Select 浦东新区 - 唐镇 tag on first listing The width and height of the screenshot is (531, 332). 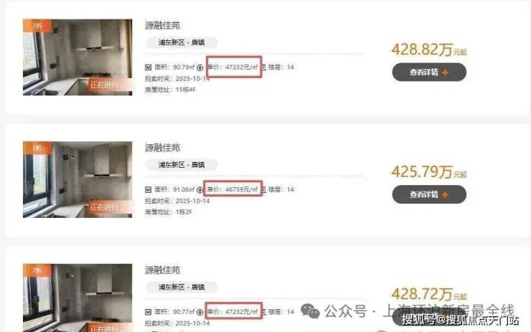click(x=182, y=42)
